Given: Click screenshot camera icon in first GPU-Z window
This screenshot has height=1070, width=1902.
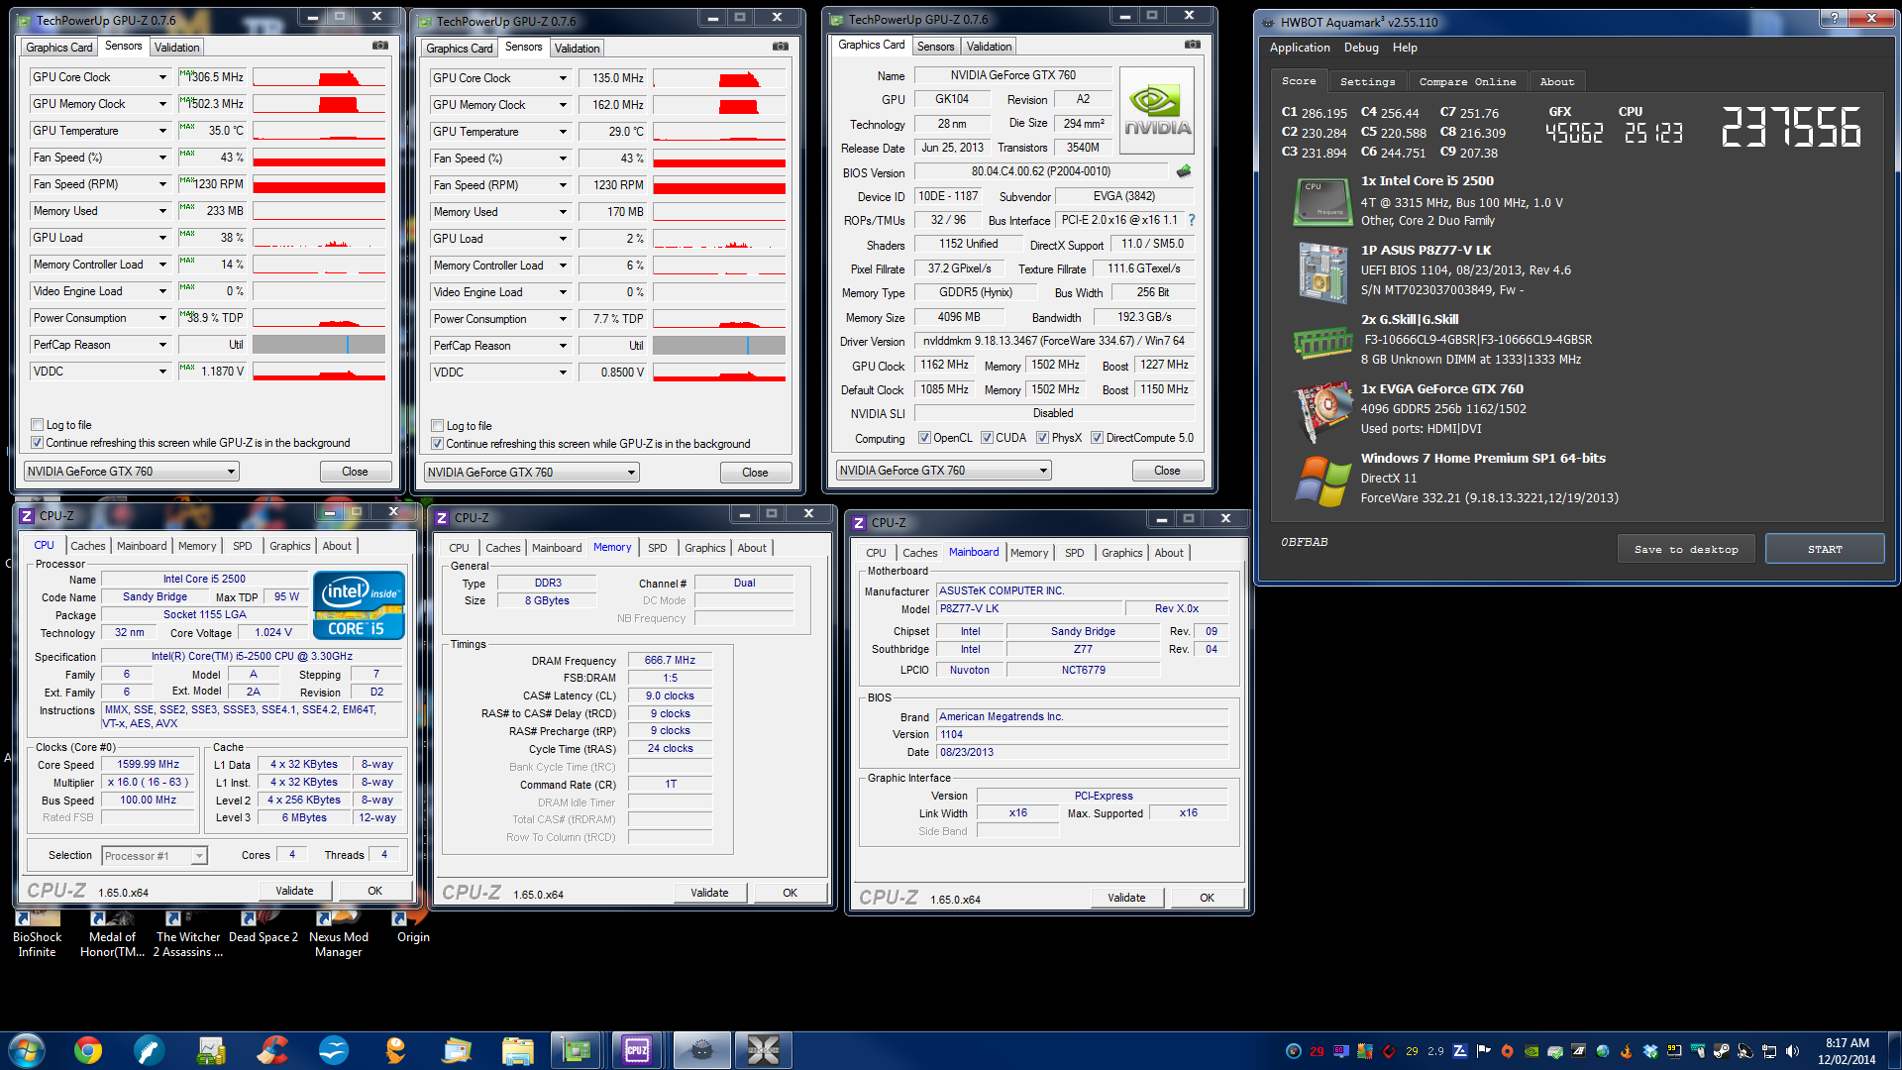Looking at the screenshot, I should click(x=380, y=46).
